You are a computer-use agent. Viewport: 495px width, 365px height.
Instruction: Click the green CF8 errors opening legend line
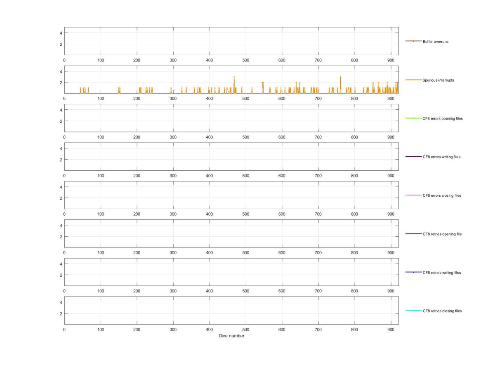click(413, 118)
